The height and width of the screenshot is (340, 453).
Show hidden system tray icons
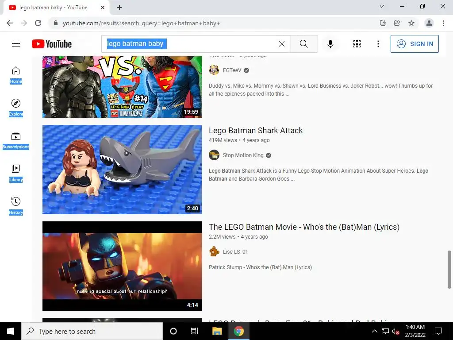[374, 331]
